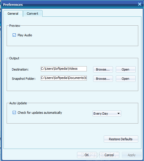Click the Destination path input field
Viewport: 144px width, 161px height.
point(64,69)
